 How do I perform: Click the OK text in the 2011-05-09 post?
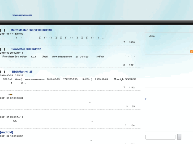point(15,121)
